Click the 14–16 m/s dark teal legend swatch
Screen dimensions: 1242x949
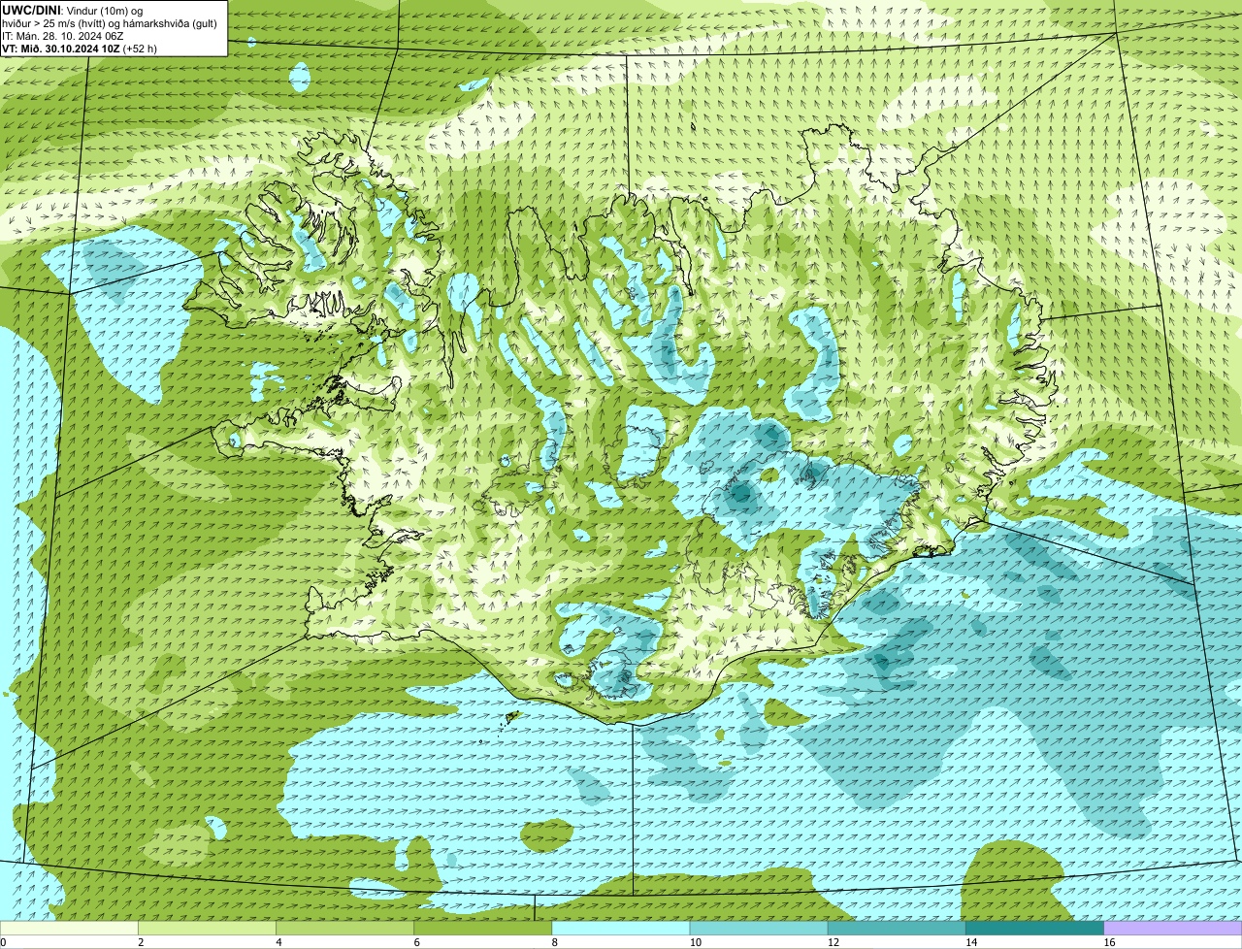click(x=1034, y=928)
